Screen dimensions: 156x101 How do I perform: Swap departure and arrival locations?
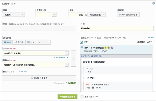(x=73, y=58)
